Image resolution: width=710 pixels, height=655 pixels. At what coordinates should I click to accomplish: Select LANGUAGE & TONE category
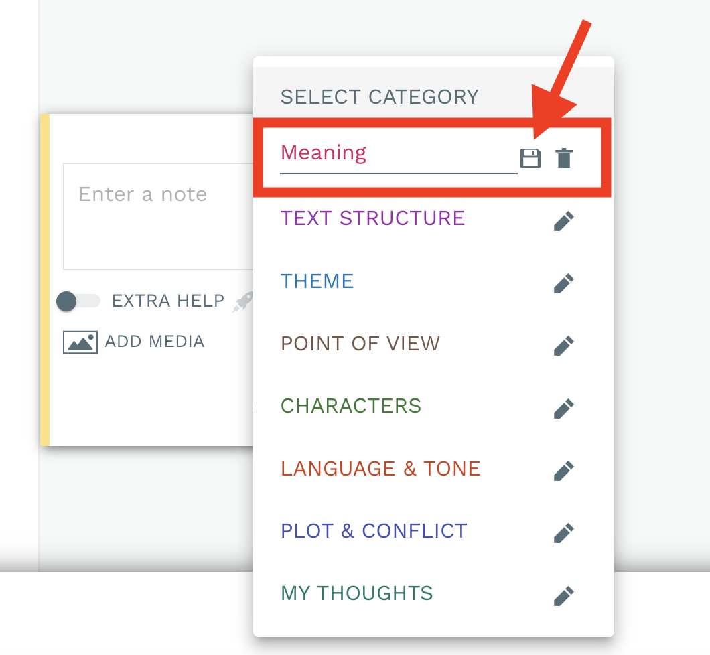[380, 469]
